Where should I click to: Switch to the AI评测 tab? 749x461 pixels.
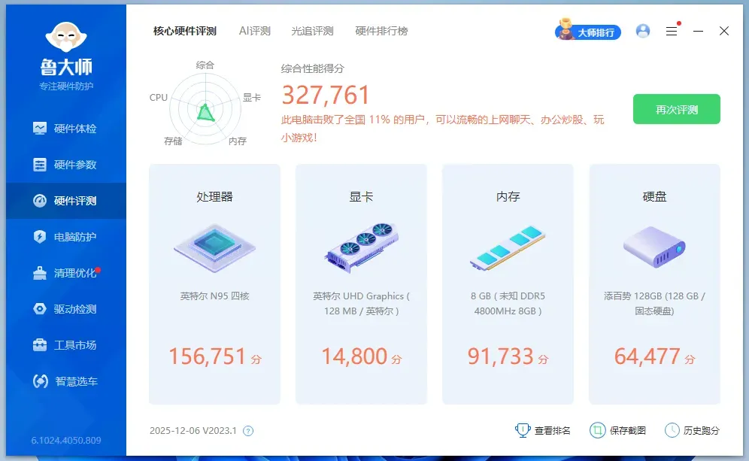click(x=254, y=31)
